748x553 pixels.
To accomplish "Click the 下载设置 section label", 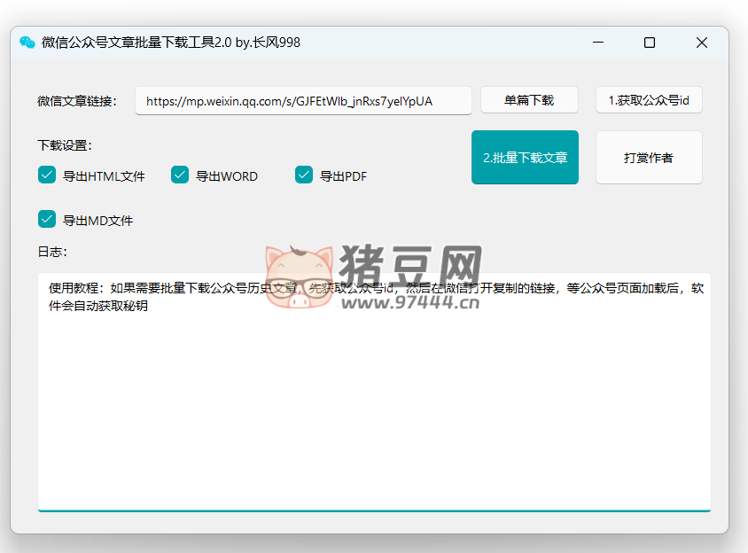I will click(x=65, y=145).
